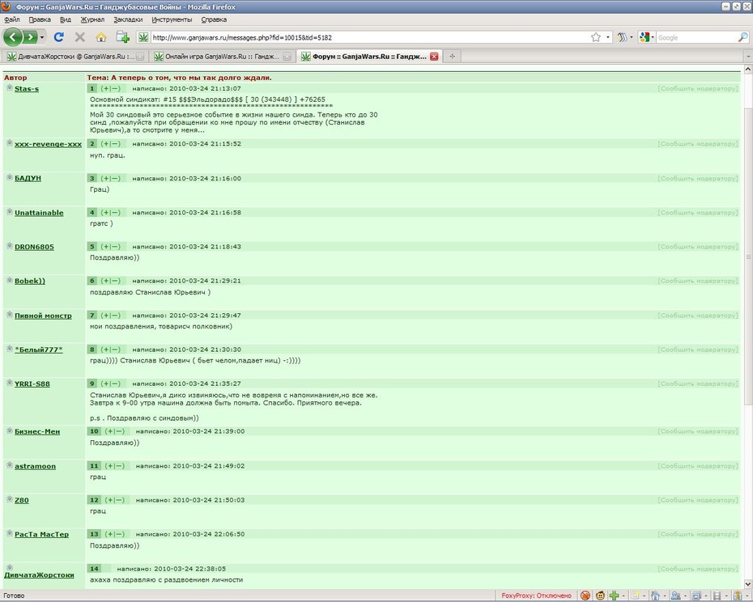
Task: Click the user icon beside Stas-s
Action: (9, 88)
